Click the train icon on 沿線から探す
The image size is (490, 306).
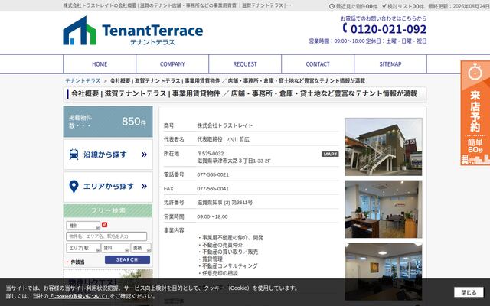click(73, 155)
